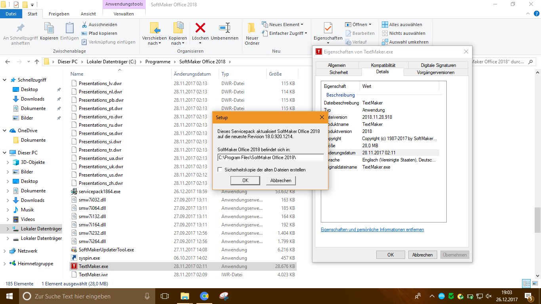Sort by Änderungsdatum column header
This screenshot has width=541, height=304.
coord(192,74)
